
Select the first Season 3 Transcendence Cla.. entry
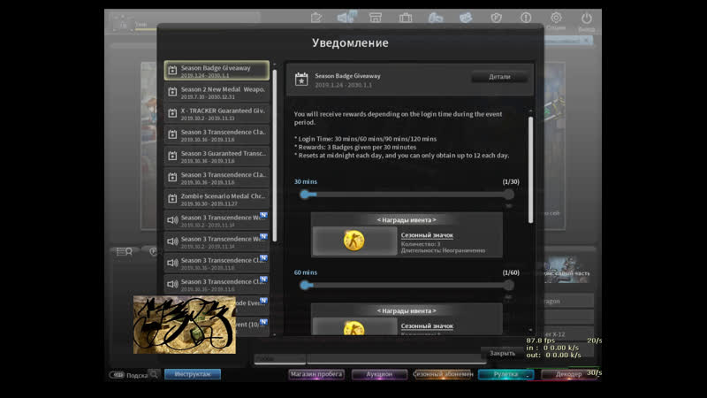click(217, 135)
